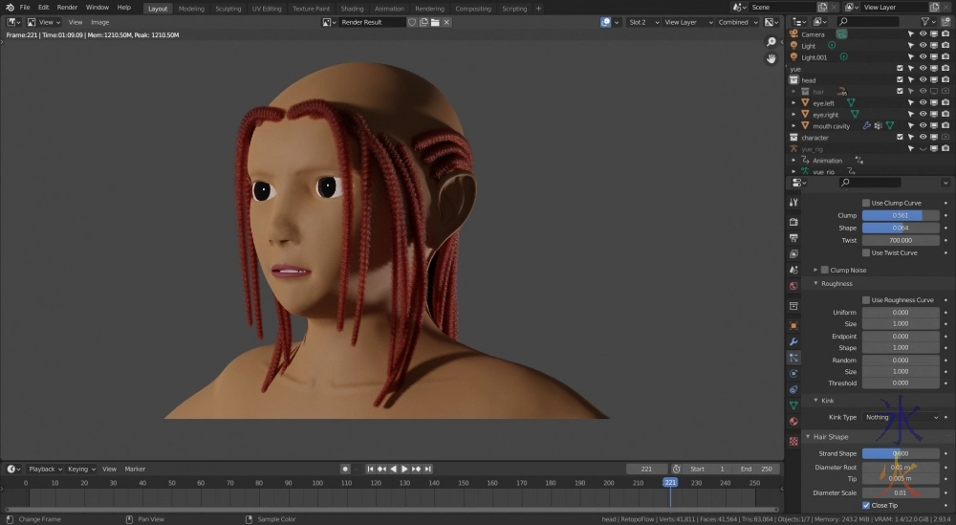Open the Particles properties tab

[x=793, y=357]
